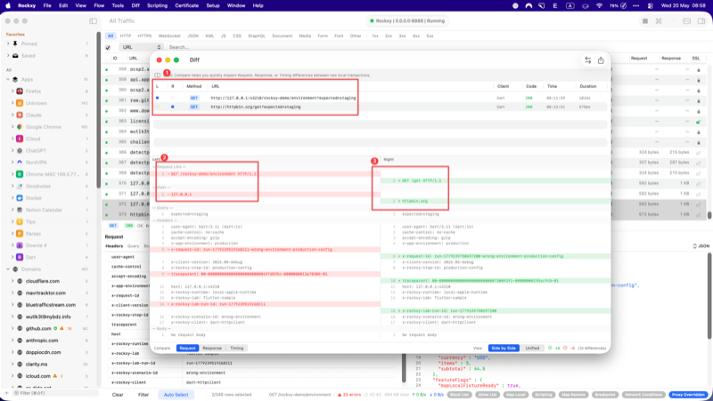Switch view to Unified

pos(532,348)
